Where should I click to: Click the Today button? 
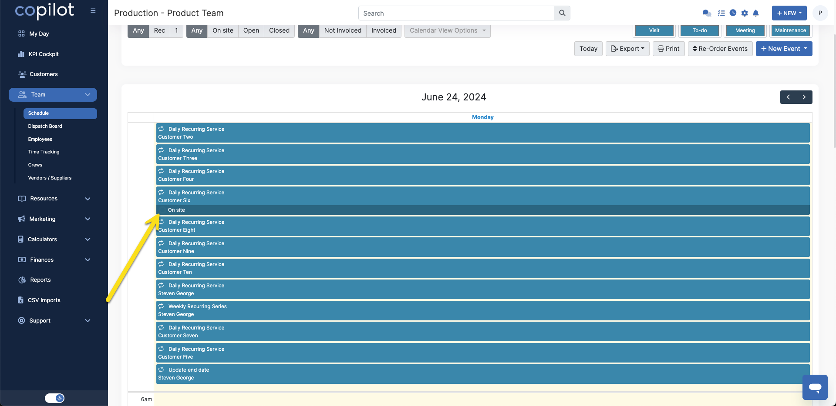point(588,49)
